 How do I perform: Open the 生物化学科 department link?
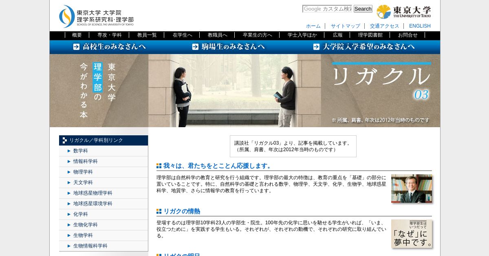point(86,225)
